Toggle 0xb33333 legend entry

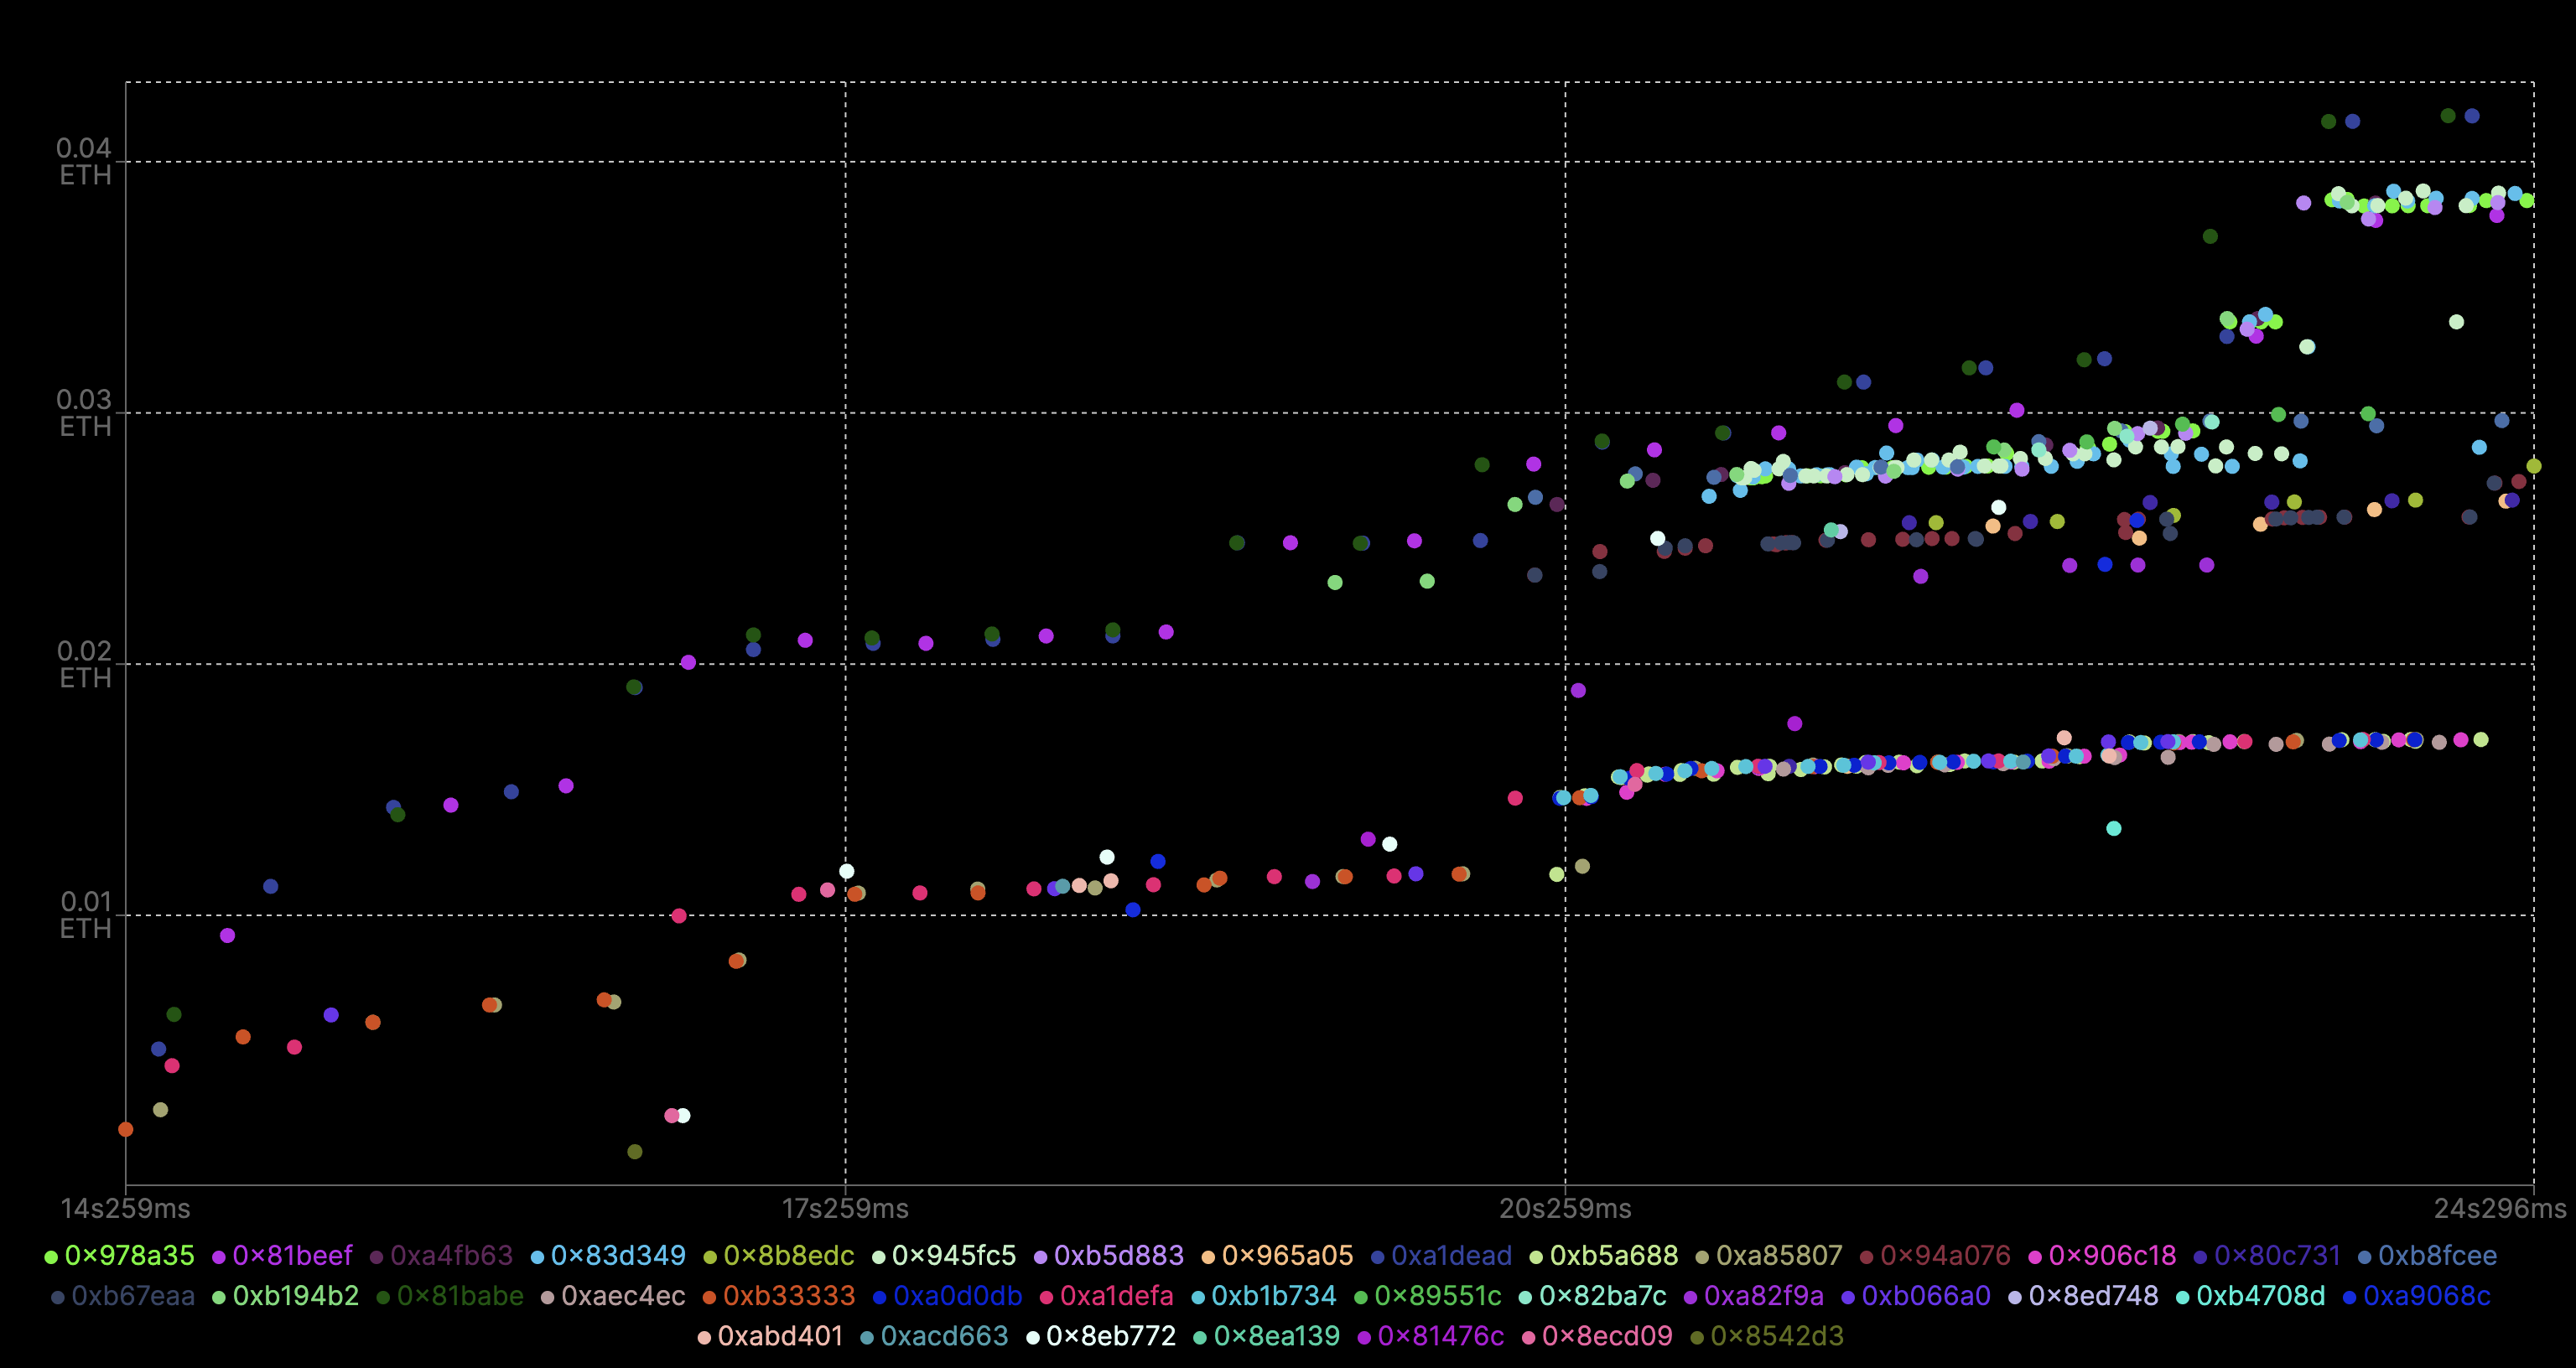point(788,1296)
